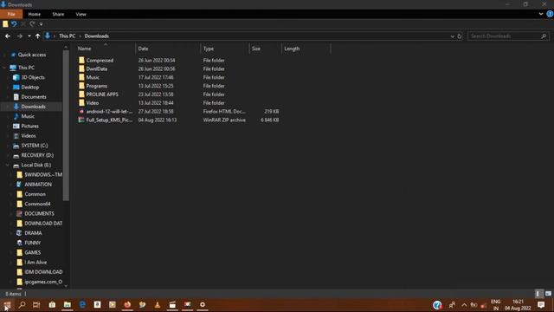Sort by the Name column header
This screenshot has height=312, width=554.
point(85,49)
